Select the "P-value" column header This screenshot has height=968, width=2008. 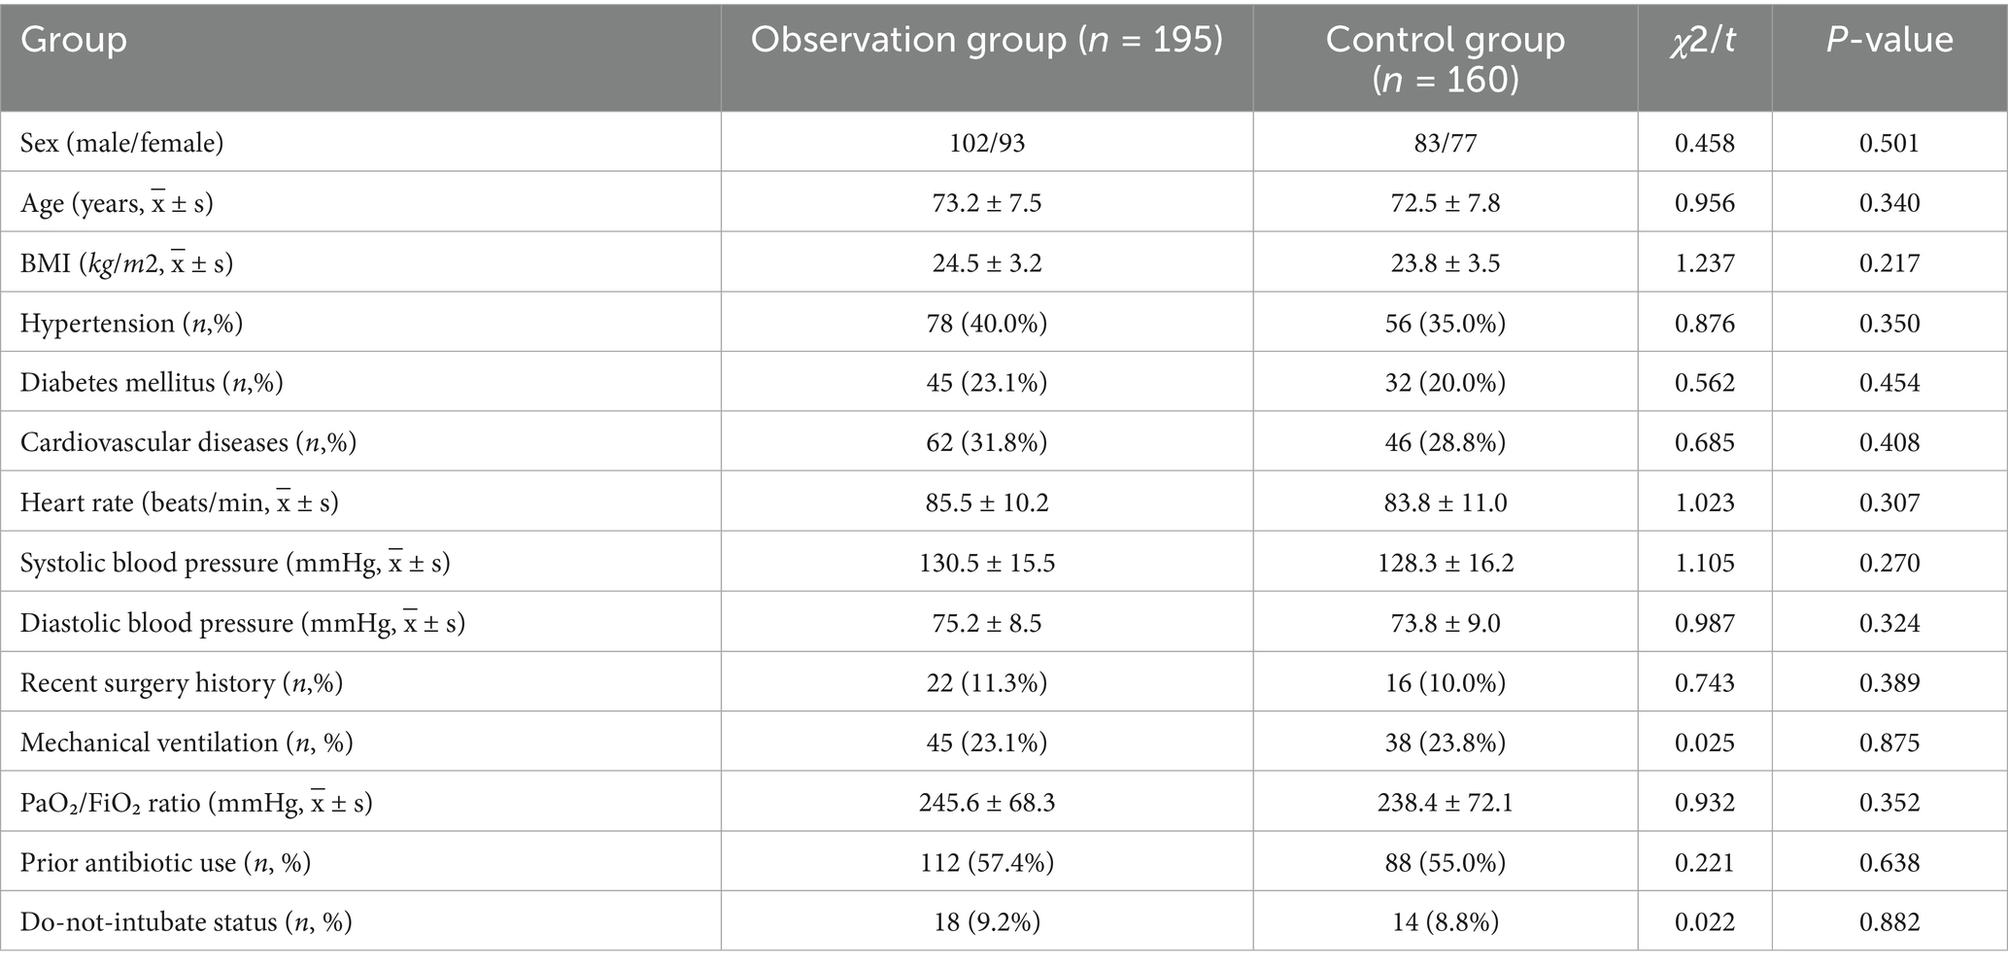point(1889,40)
